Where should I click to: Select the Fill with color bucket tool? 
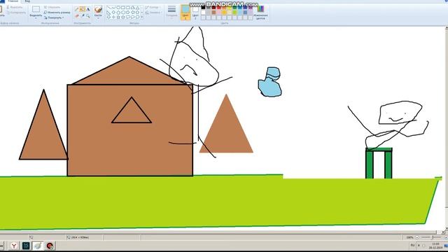coord(83,9)
